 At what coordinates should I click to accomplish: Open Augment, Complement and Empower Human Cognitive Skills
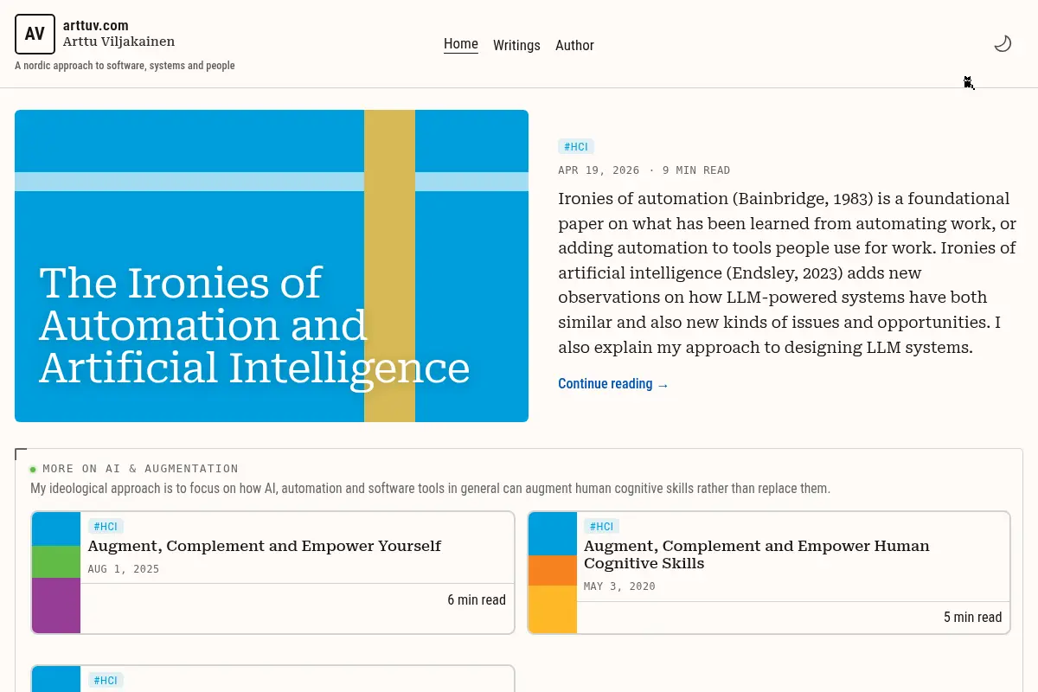[x=757, y=554]
